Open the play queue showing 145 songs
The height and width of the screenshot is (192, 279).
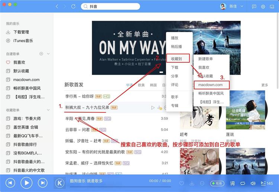coord(266,183)
